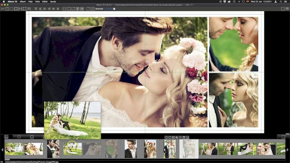Image resolution: width=290 pixels, height=163 pixels.
Task: Click the horizontal bar layout icon
Action: pos(81,9)
